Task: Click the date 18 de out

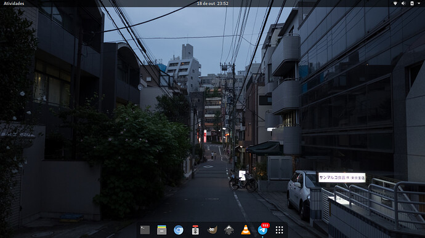Action: [206, 4]
